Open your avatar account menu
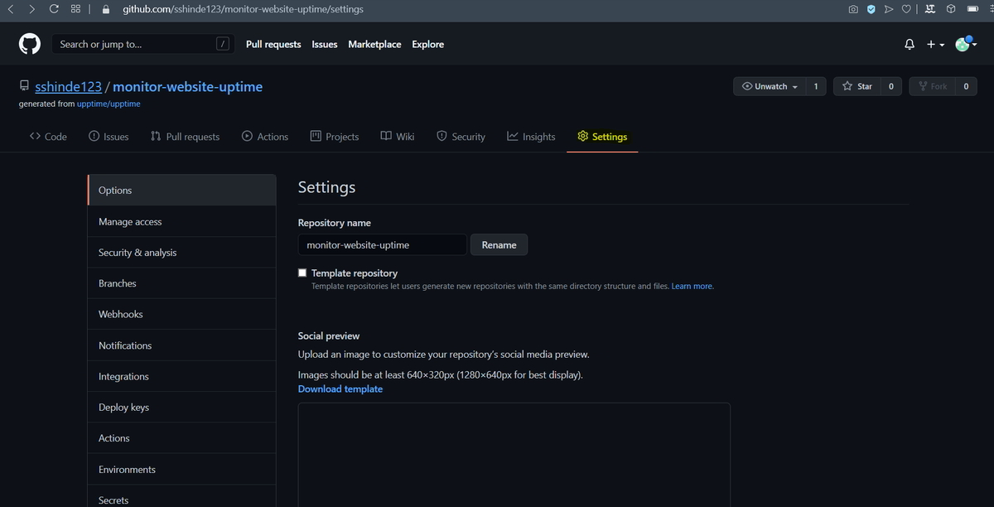This screenshot has width=994, height=507. click(x=962, y=44)
